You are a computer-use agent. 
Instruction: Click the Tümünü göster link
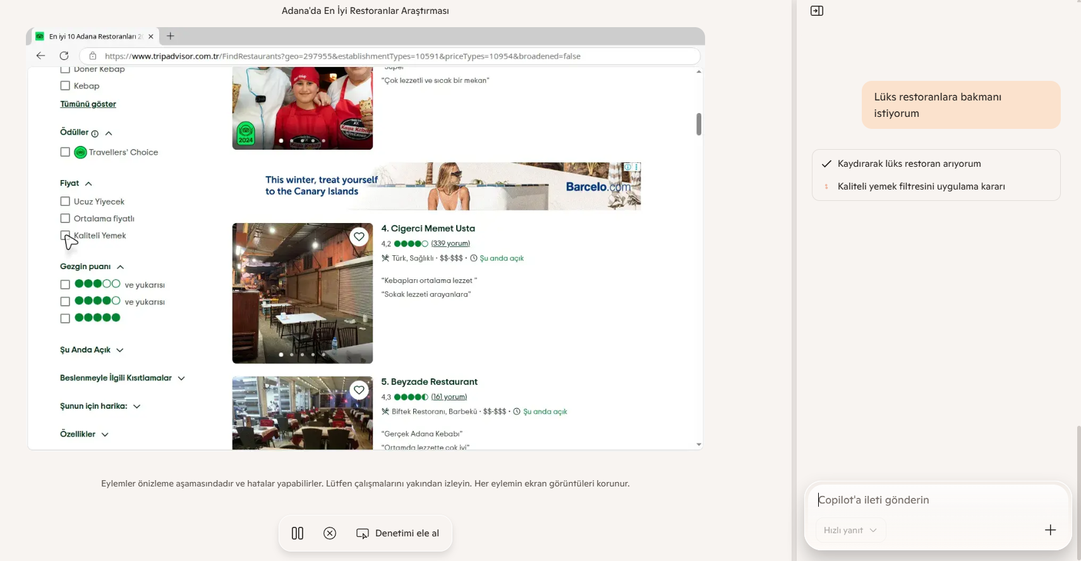88,104
